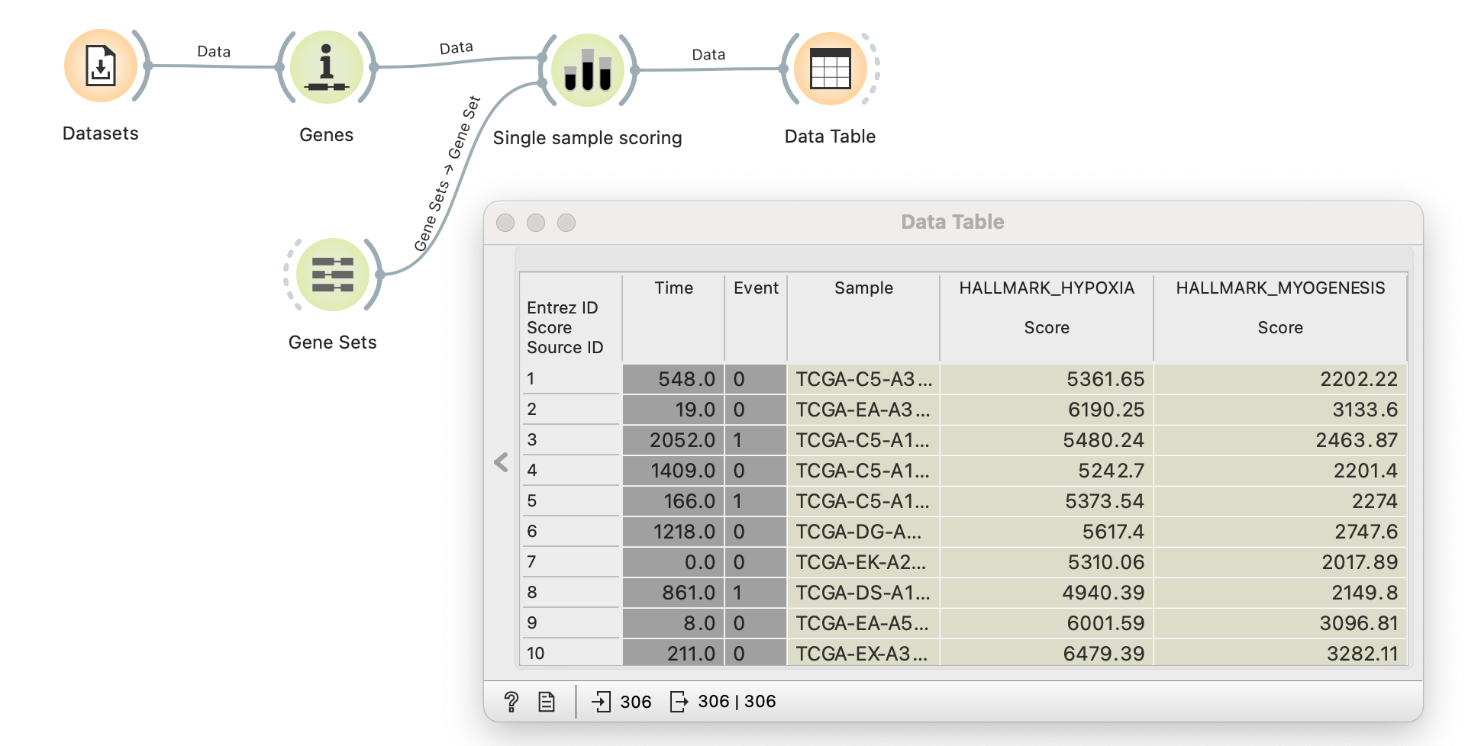Sort by the Time column header
The height and width of the screenshot is (746, 1481).
(673, 288)
